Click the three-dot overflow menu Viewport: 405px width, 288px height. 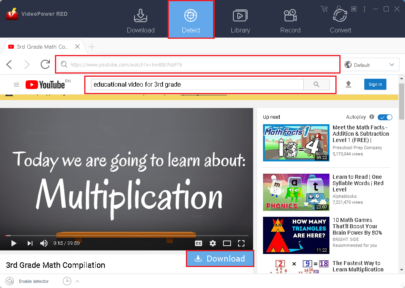(364, 9)
